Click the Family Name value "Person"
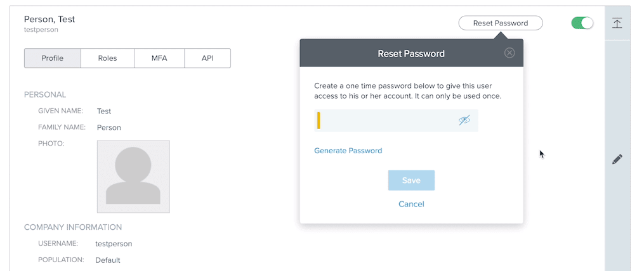The width and height of the screenshot is (637, 271). pyautogui.click(x=109, y=127)
